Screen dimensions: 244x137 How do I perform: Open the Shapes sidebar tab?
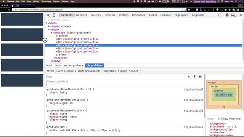(x=133, y=71)
